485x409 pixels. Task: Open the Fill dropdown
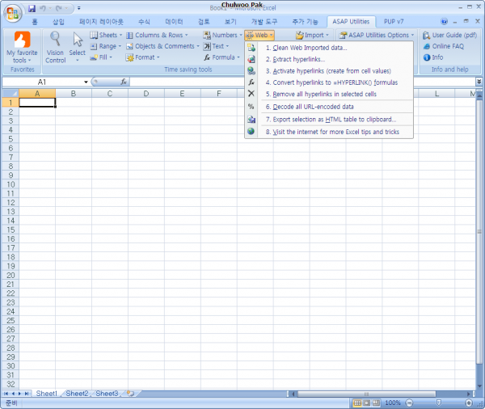(101, 57)
